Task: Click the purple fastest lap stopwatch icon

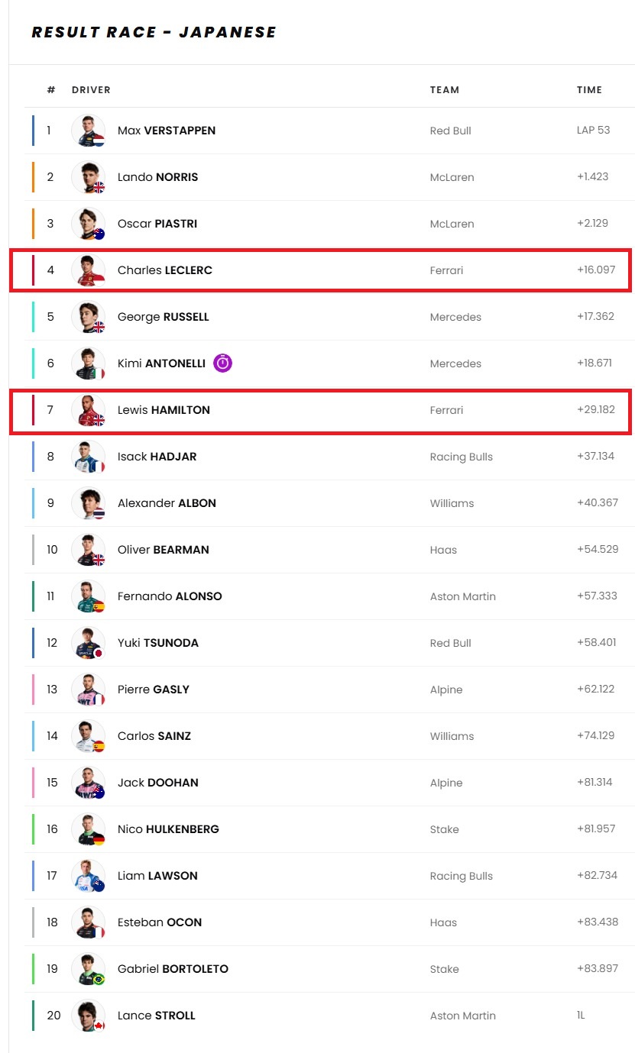Action: tap(222, 363)
